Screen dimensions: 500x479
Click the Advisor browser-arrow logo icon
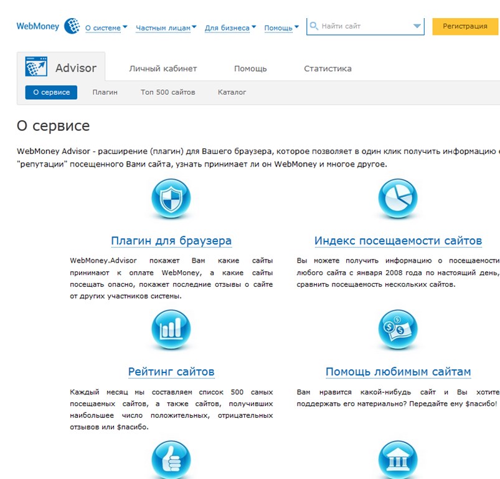point(37,67)
